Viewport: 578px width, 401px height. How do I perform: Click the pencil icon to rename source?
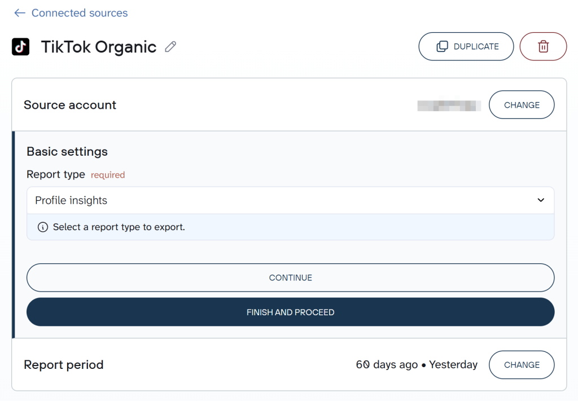[x=170, y=47]
